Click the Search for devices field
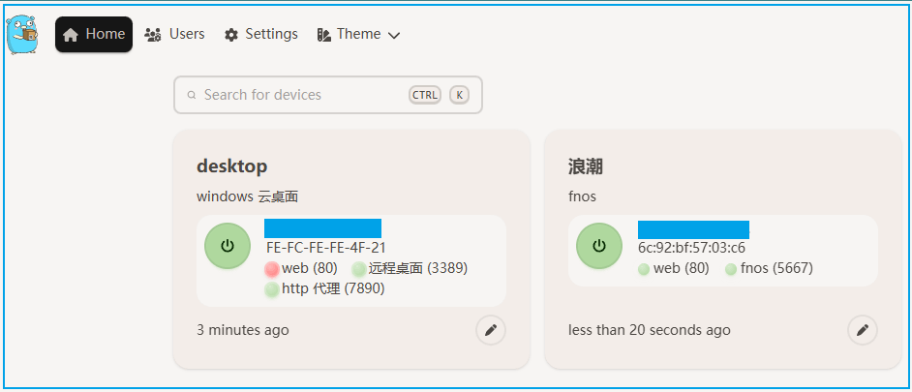 pos(300,95)
